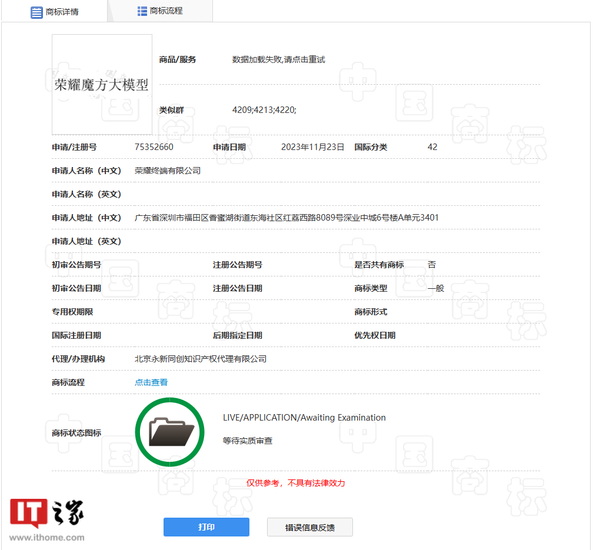
Task: Click the 注册公告日期 label
Action: pos(238,288)
